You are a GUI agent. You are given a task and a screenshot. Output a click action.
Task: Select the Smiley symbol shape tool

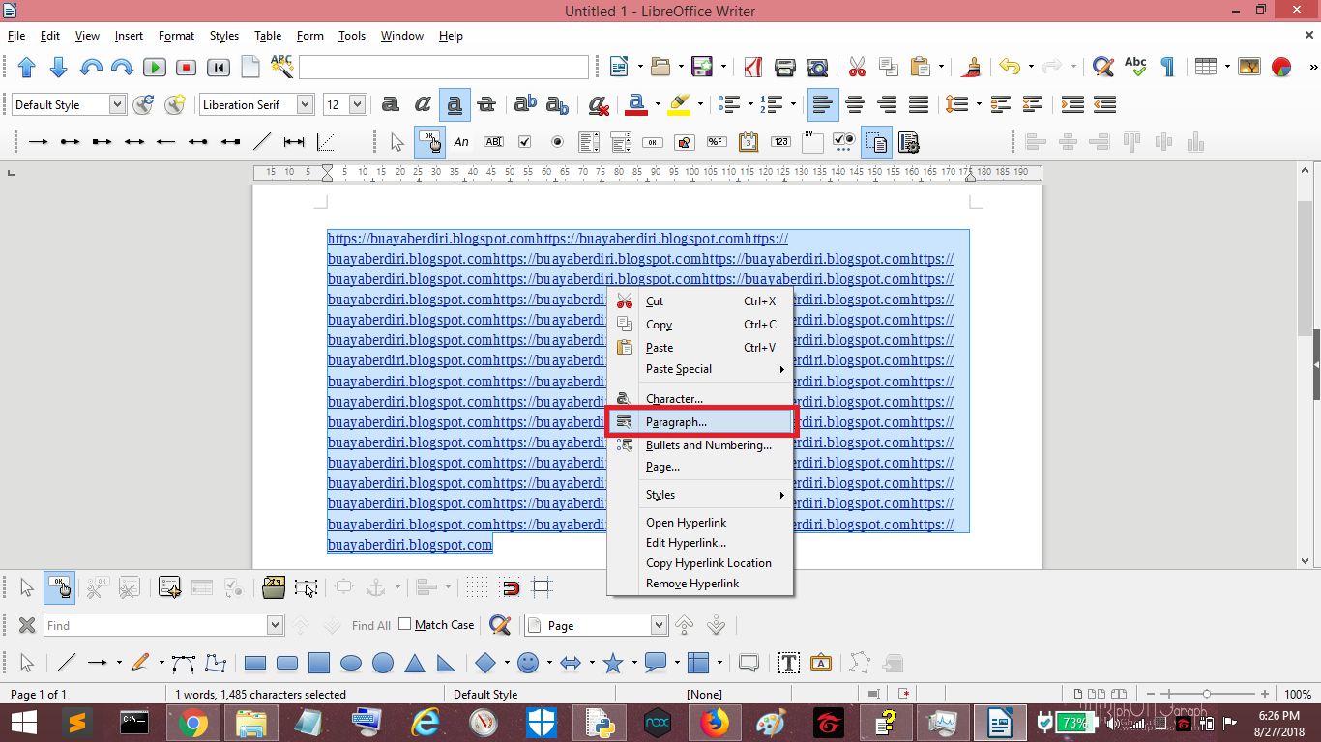click(528, 663)
